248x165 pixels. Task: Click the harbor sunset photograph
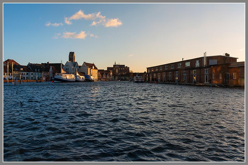point(124,82)
